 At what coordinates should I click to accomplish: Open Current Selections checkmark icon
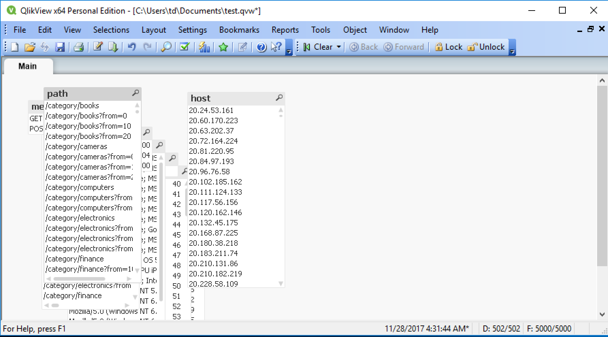tap(185, 47)
